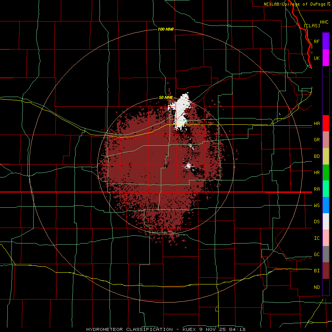The height and width of the screenshot is (332, 332).
Task: Click the UK legend label
Action: coord(317,58)
